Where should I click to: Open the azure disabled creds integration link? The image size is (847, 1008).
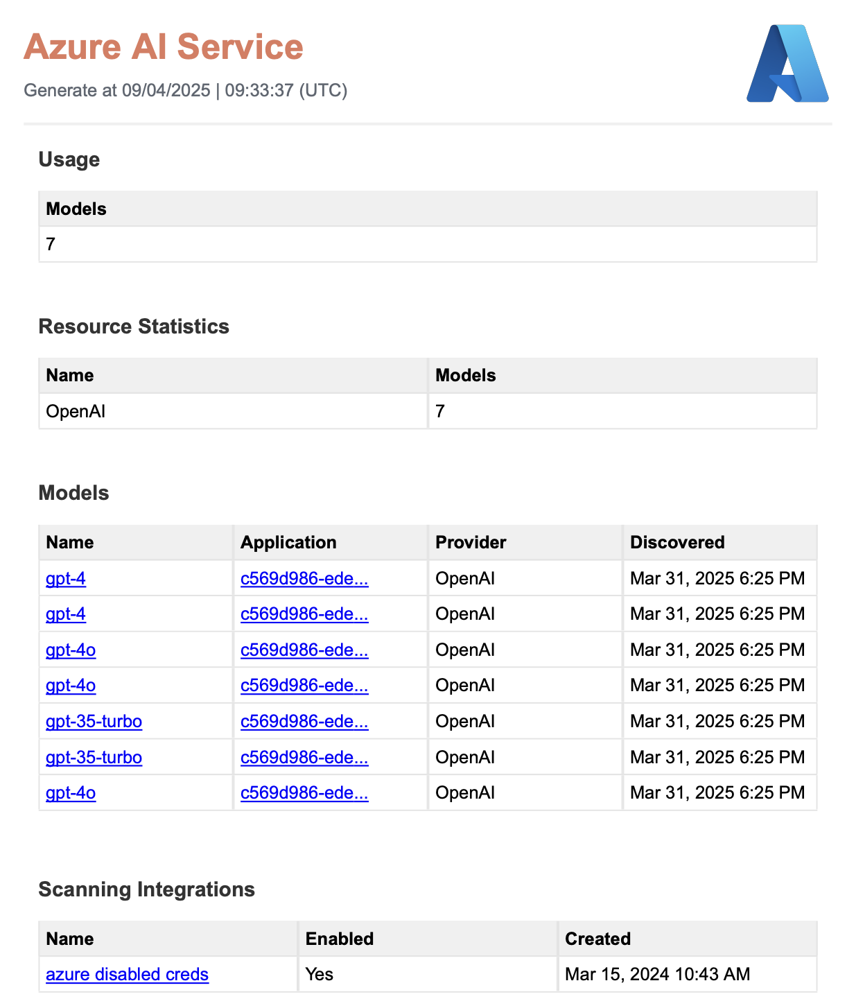(127, 974)
